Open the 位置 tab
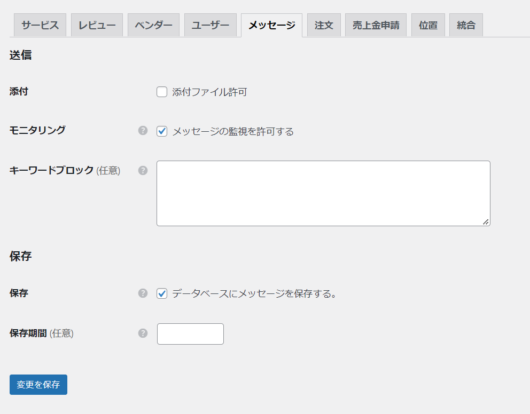Image resolution: width=530 pixels, height=414 pixels. tap(428, 25)
